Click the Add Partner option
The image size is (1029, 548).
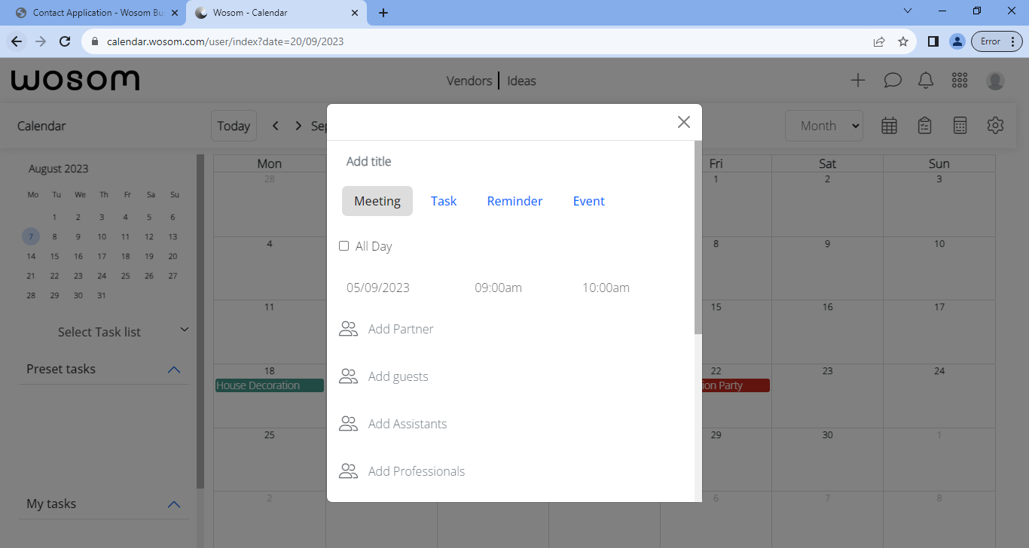[400, 328]
